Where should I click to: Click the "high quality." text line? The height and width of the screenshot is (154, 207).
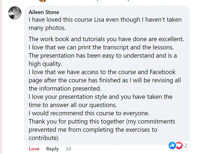pos(45,64)
